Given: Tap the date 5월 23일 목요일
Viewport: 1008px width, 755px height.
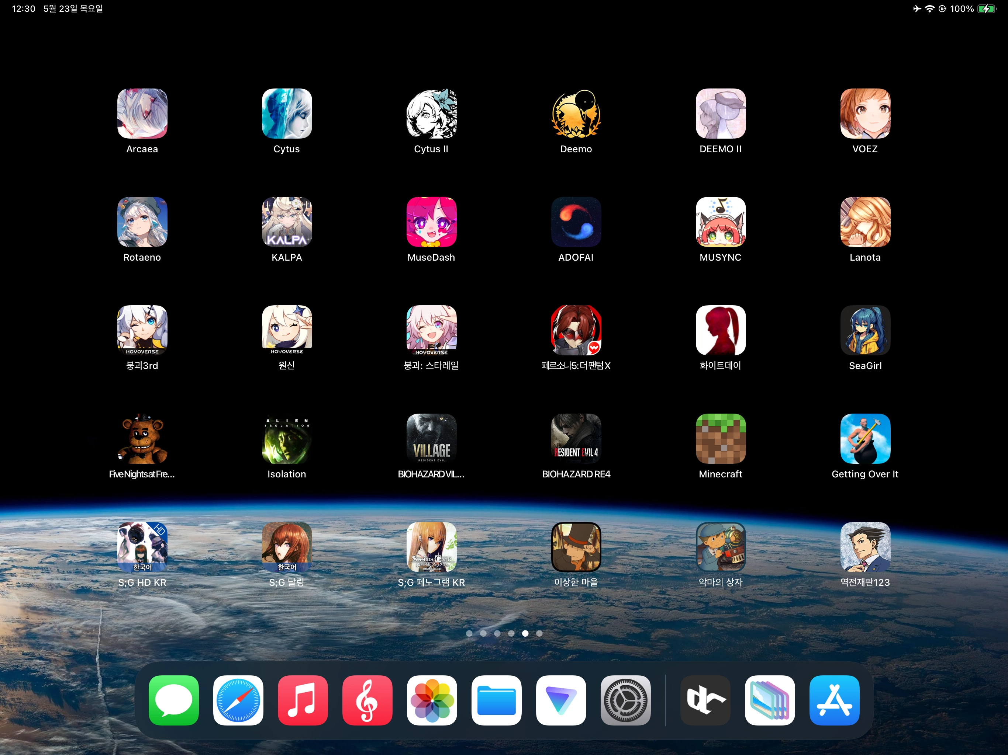Looking at the screenshot, I should pyautogui.click(x=73, y=8).
